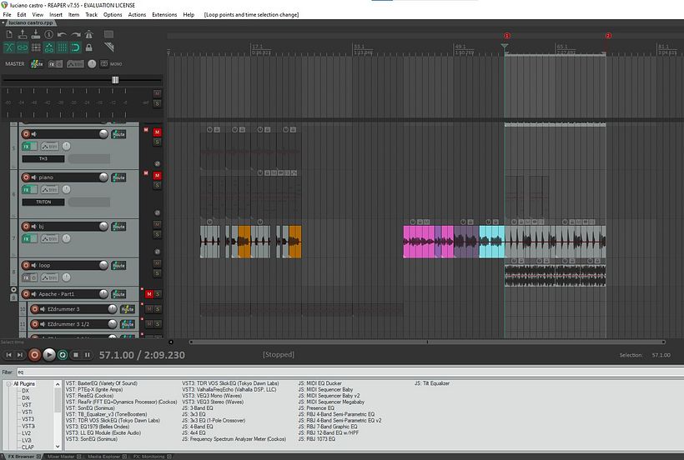Open the project settings info icon
The image size is (684, 460).
click(49, 34)
